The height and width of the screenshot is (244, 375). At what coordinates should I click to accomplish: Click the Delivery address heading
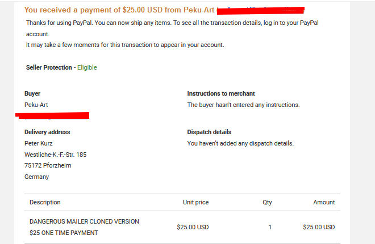[47, 132]
